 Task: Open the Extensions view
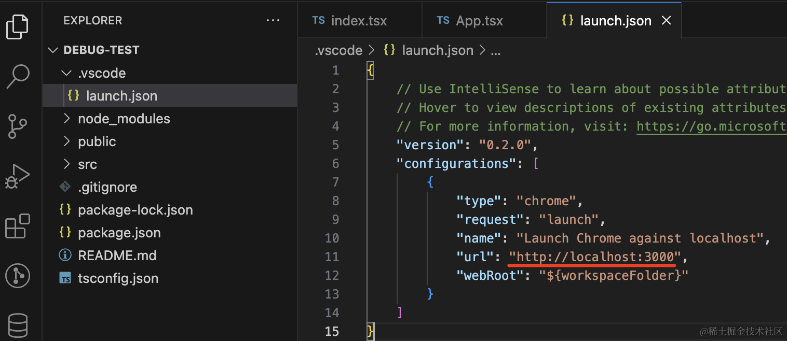[x=17, y=226]
